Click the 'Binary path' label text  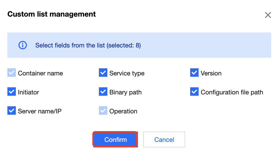tap(125, 92)
